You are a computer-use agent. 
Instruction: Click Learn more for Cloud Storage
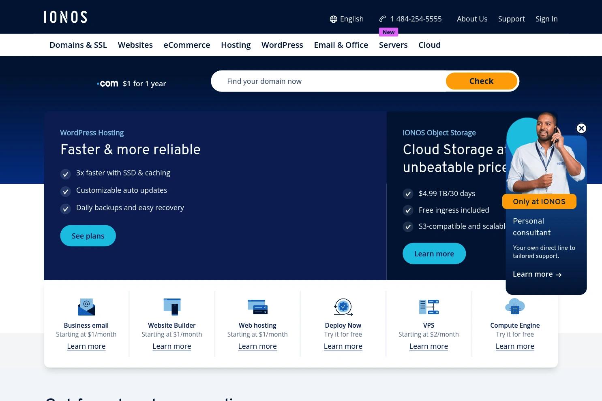(x=434, y=254)
